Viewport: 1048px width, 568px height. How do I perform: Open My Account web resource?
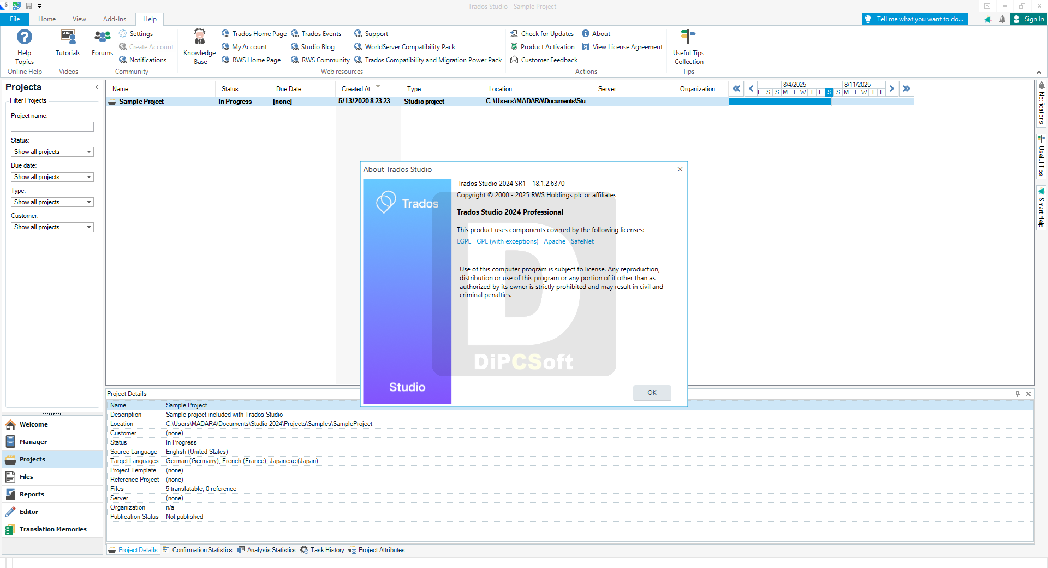(x=245, y=47)
